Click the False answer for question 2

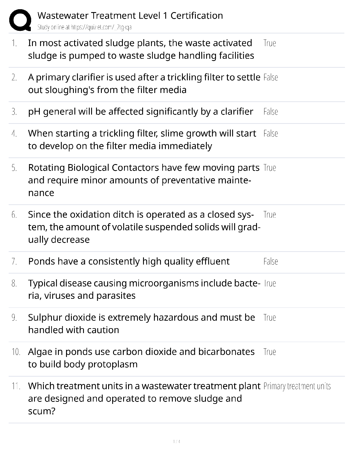[x=271, y=77]
